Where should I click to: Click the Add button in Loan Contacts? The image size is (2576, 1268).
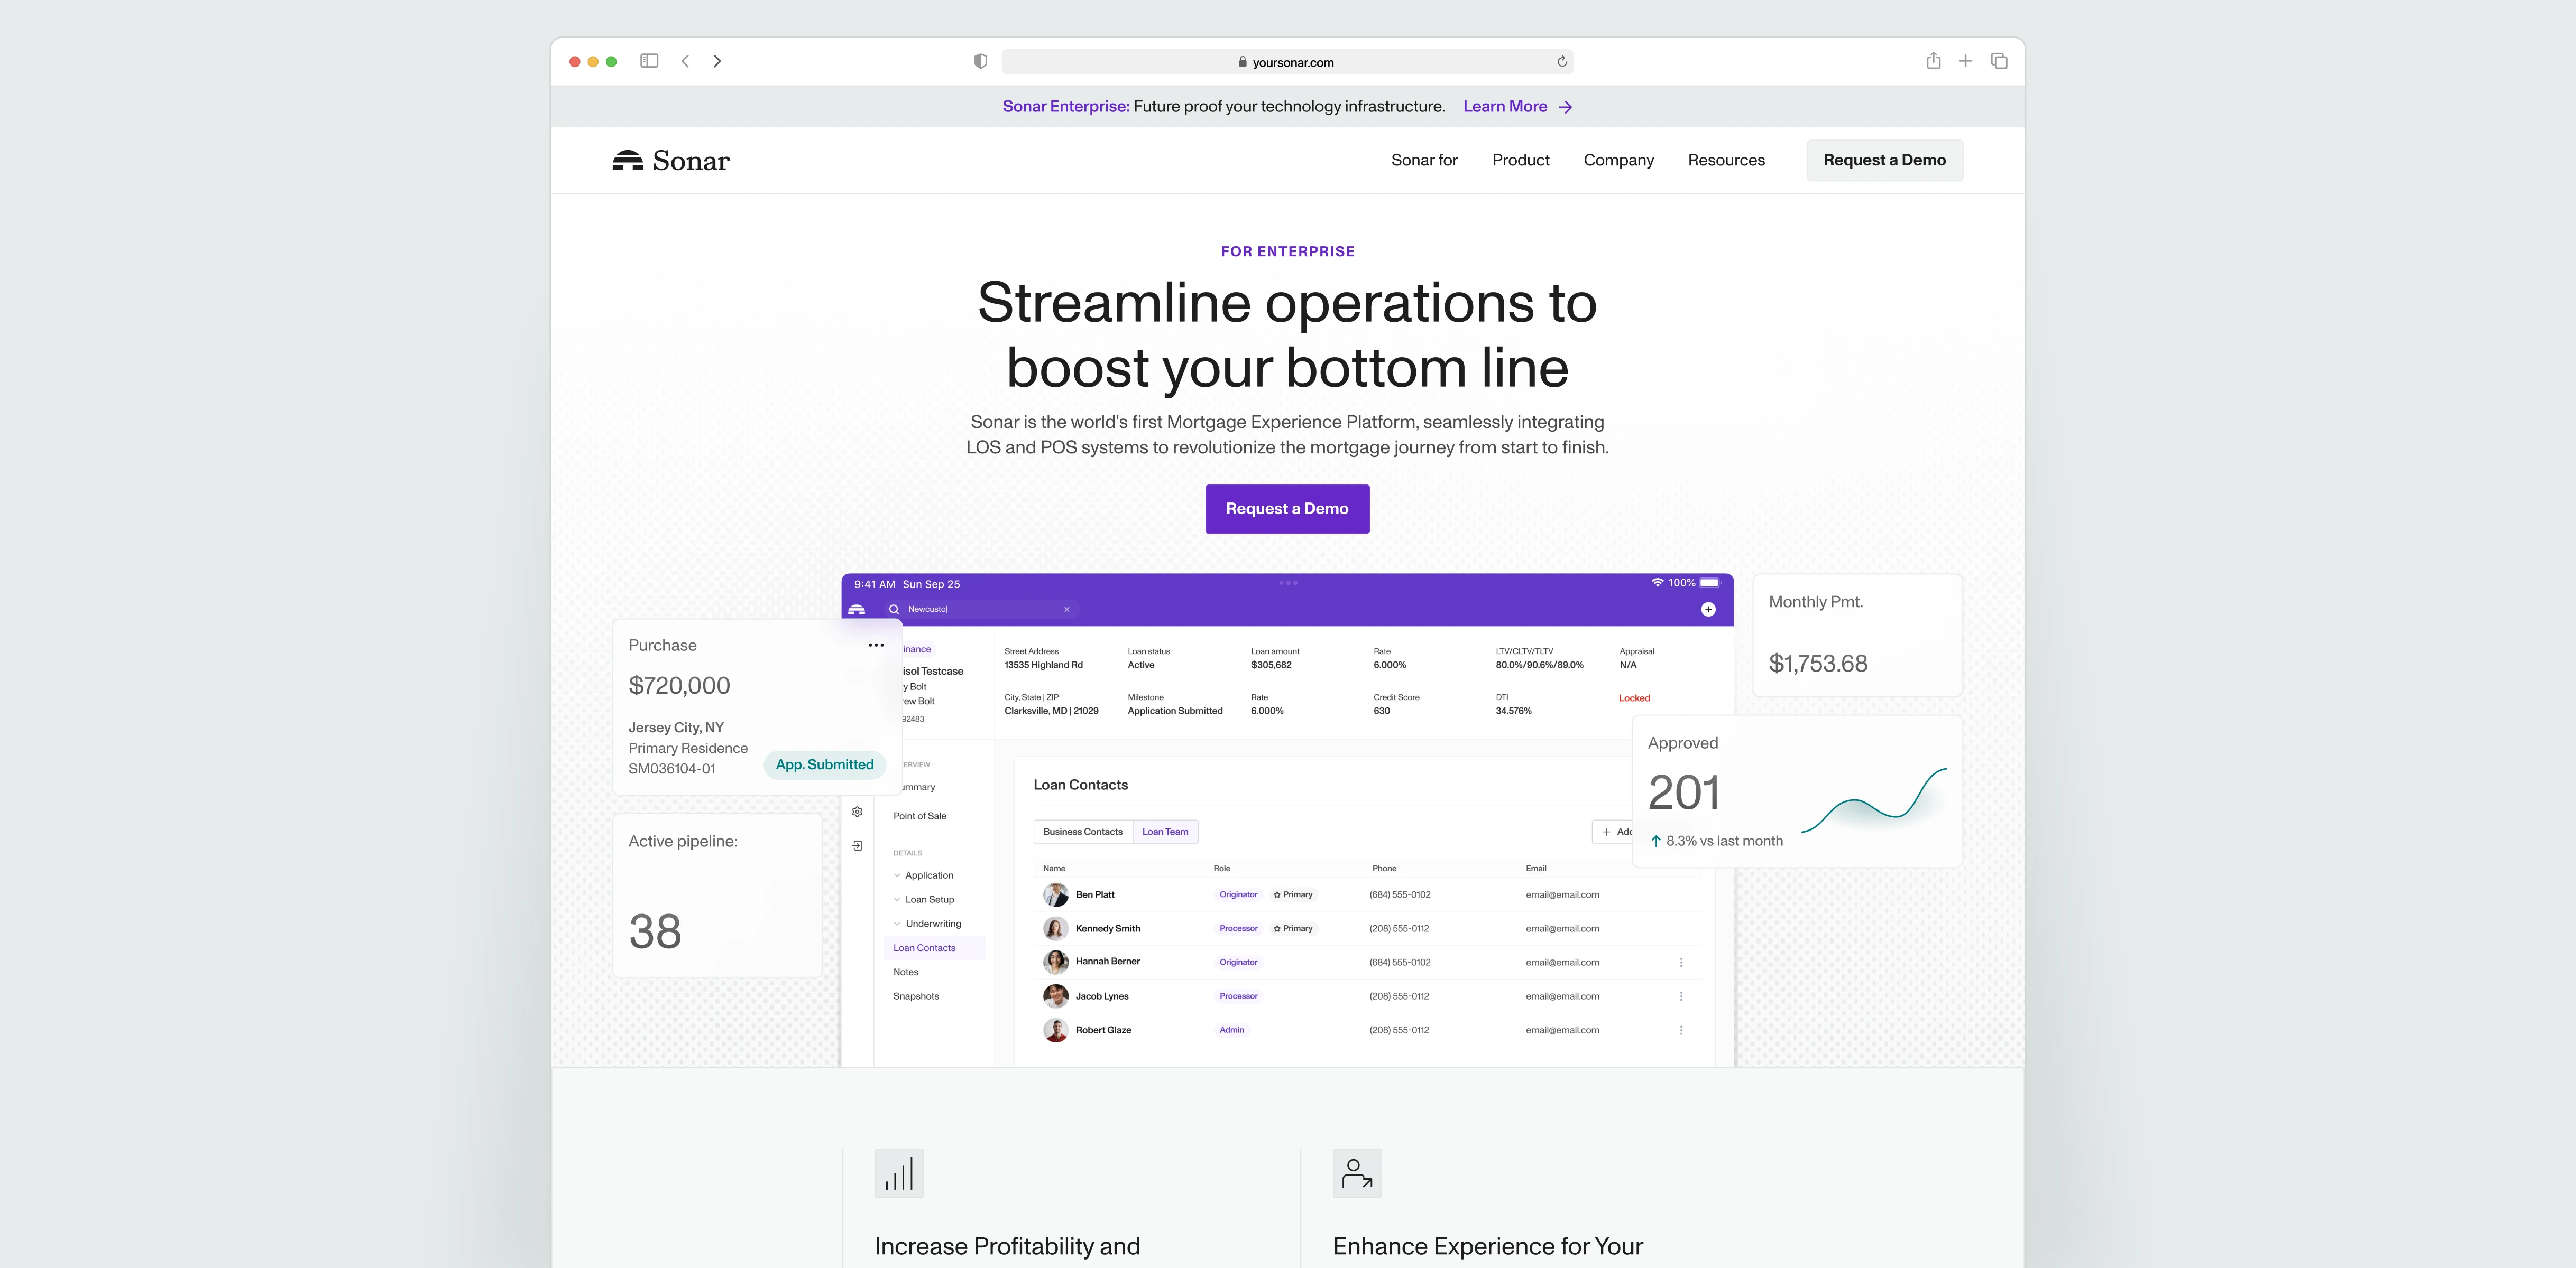point(1612,832)
